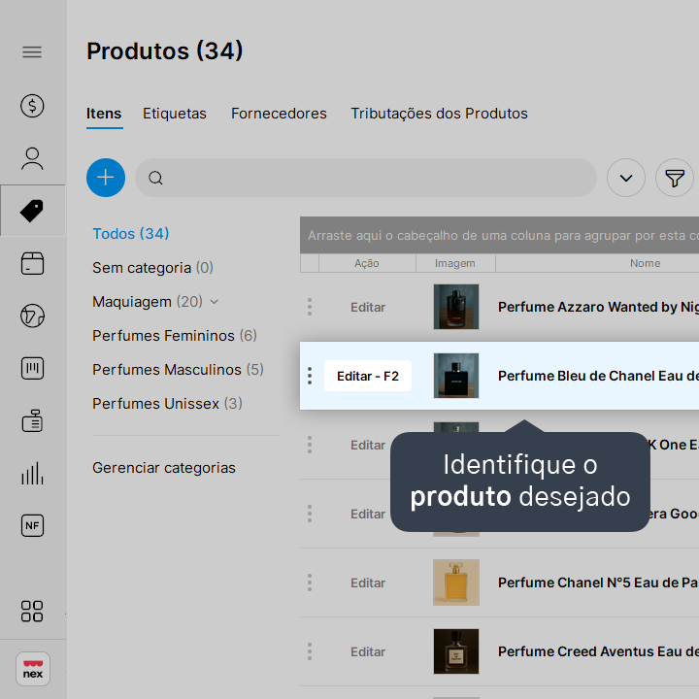Open the barcode icon in the sidebar

pyautogui.click(x=32, y=368)
